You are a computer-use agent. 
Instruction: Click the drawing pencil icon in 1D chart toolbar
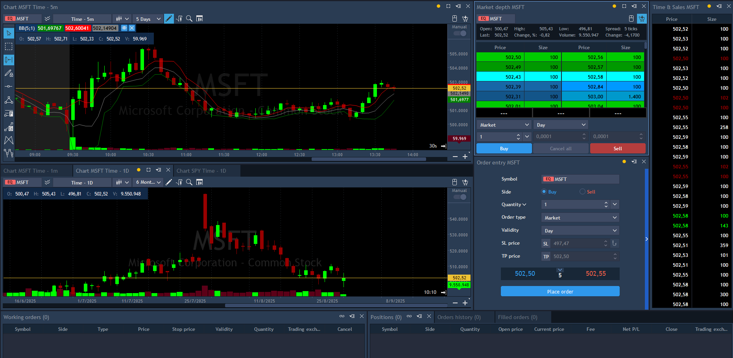tap(169, 182)
